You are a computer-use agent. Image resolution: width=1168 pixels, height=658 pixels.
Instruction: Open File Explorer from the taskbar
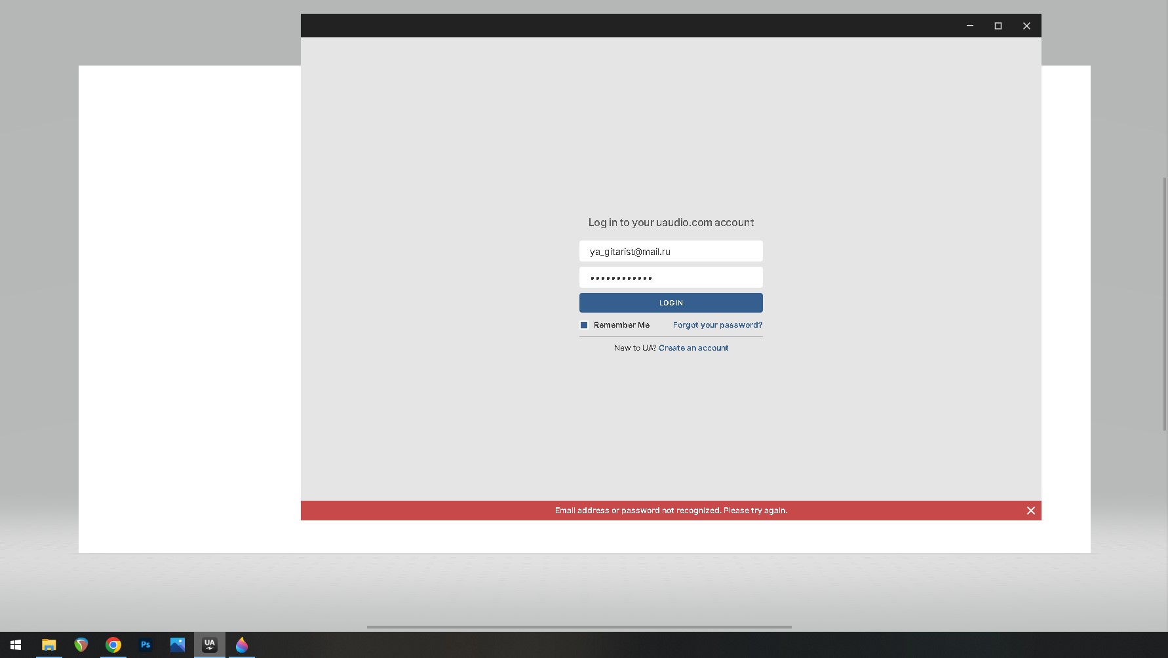pyautogui.click(x=49, y=645)
